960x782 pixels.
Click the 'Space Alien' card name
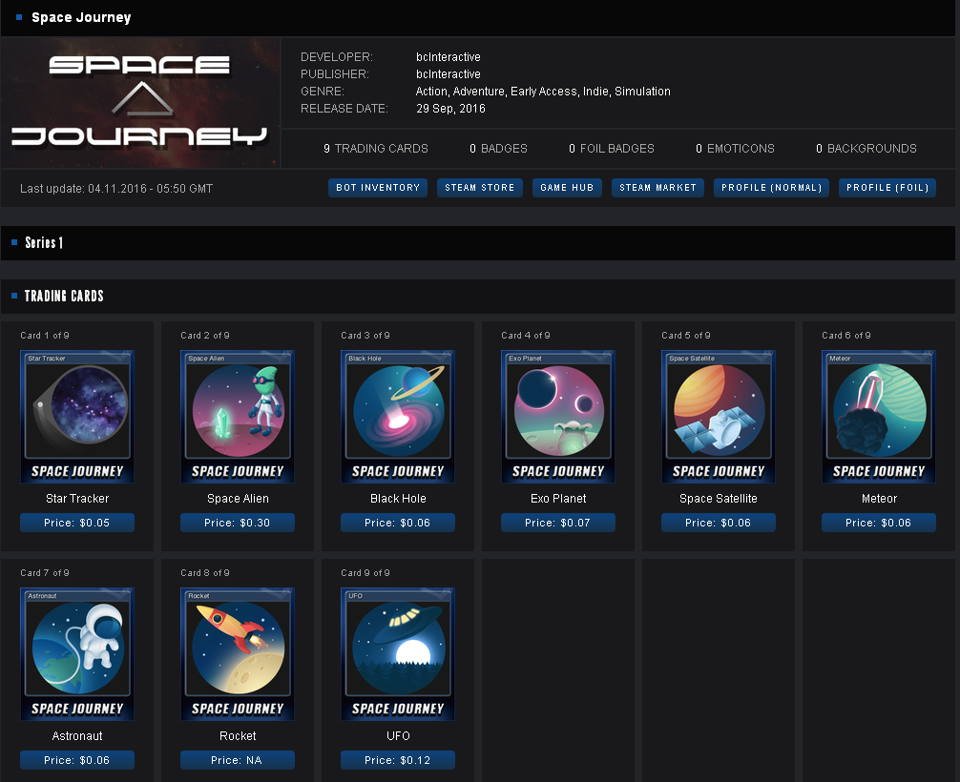click(238, 499)
